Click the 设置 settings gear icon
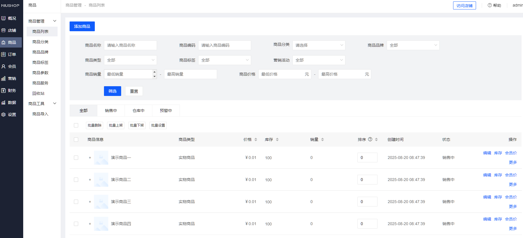The width and height of the screenshot is (523, 238). click(3, 115)
